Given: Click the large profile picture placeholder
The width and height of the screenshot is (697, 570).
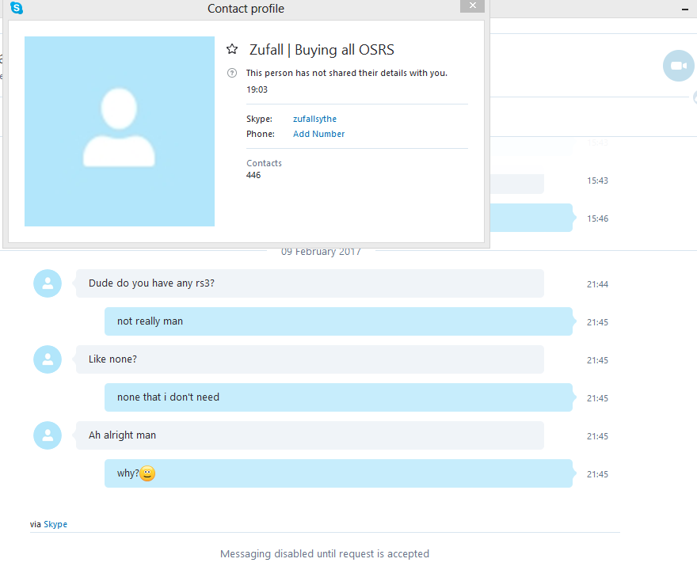Looking at the screenshot, I should coord(120,131).
